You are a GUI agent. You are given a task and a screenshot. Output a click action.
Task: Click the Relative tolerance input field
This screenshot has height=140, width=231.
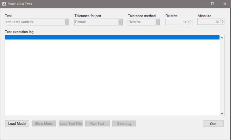coord(179,22)
